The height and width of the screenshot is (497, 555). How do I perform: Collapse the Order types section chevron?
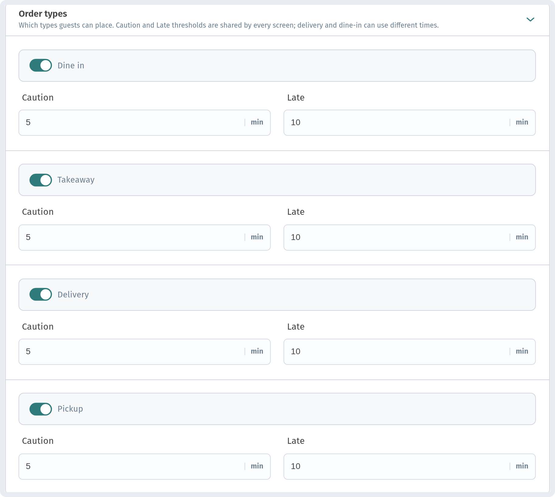tap(530, 19)
